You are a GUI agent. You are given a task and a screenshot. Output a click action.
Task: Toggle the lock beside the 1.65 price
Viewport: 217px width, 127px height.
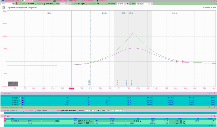pyautogui.click(x=141, y=121)
